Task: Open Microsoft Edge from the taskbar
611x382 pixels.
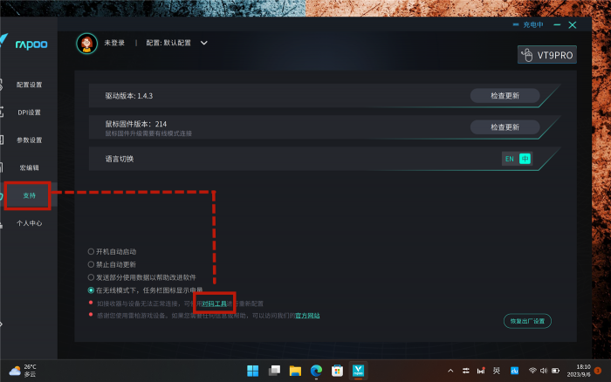Action: pyautogui.click(x=316, y=371)
